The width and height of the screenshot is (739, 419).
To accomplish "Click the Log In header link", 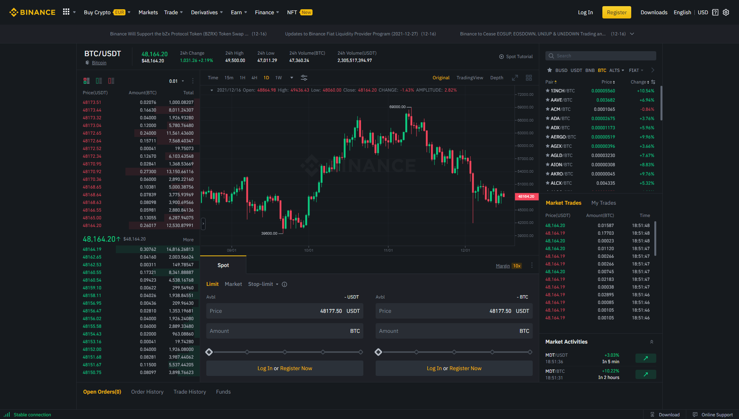I will tap(585, 12).
